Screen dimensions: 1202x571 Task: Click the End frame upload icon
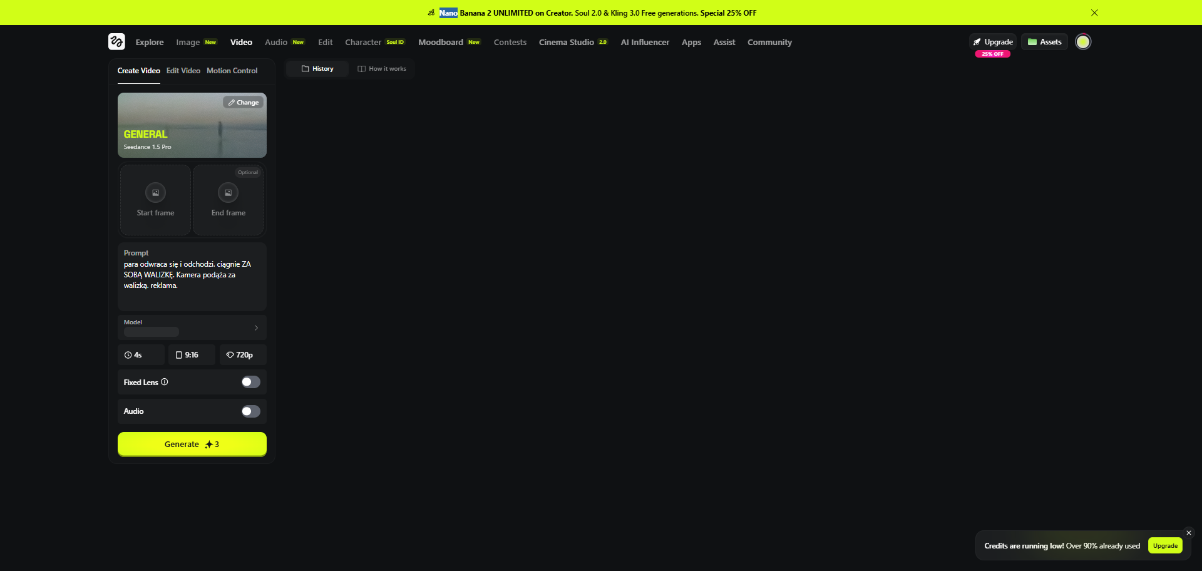click(228, 193)
